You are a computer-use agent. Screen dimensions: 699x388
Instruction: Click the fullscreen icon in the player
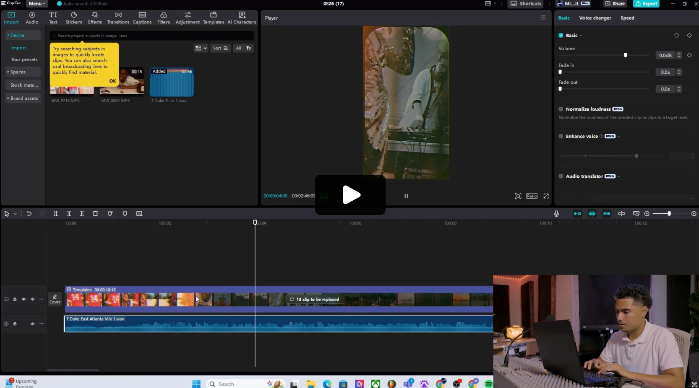pos(546,196)
